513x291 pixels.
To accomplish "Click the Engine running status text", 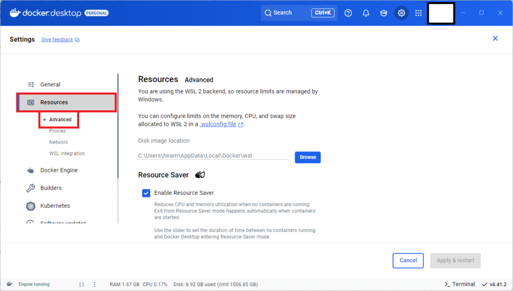I will click(x=34, y=284).
